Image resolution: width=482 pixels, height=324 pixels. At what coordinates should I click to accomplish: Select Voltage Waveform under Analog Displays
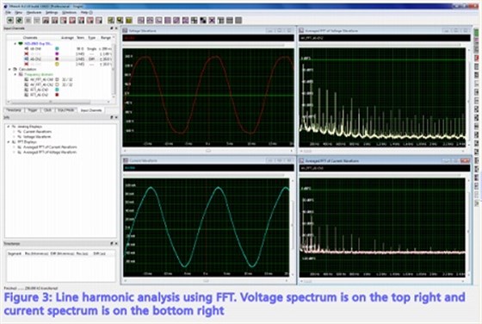(x=37, y=137)
